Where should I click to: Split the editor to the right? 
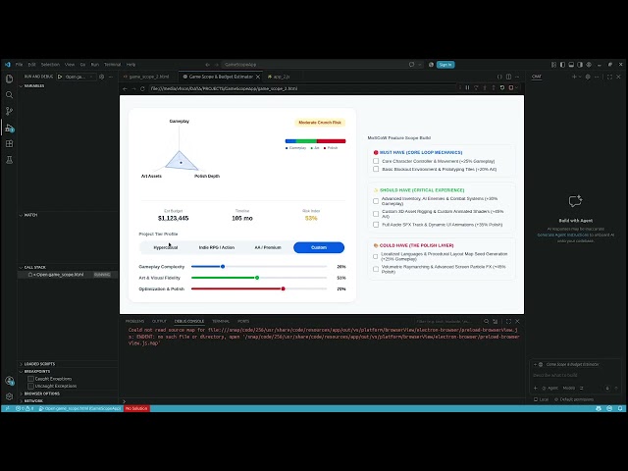508,77
